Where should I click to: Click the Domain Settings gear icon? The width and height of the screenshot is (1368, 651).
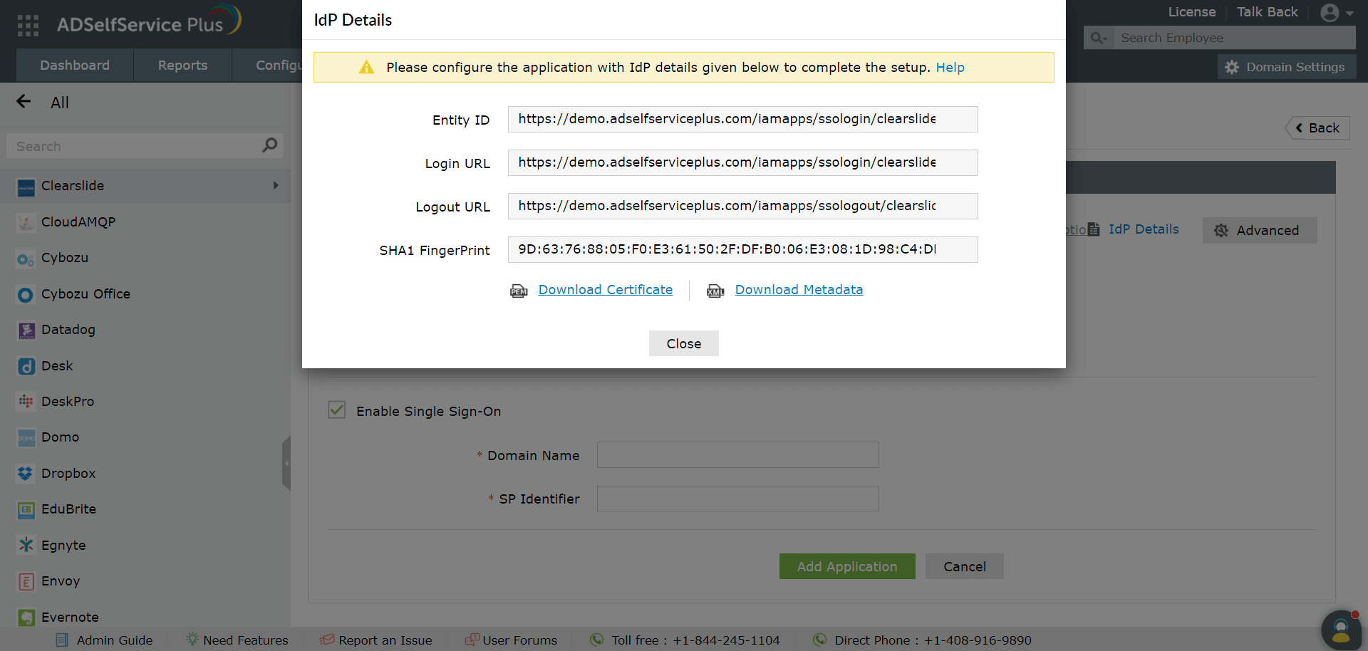[x=1232, y=68]
